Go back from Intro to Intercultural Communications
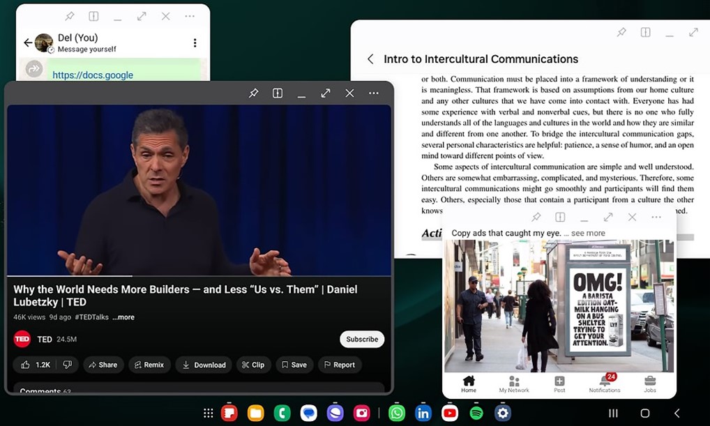 point(370,59)
